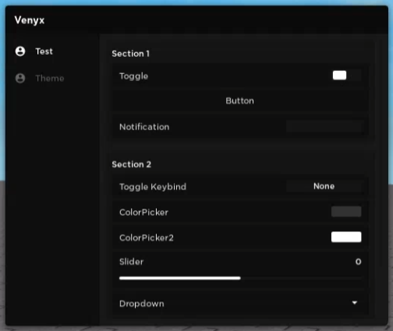Set the keybind by clicking None

324,186
